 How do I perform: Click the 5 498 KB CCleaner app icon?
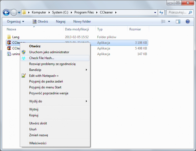coord(9,48)
